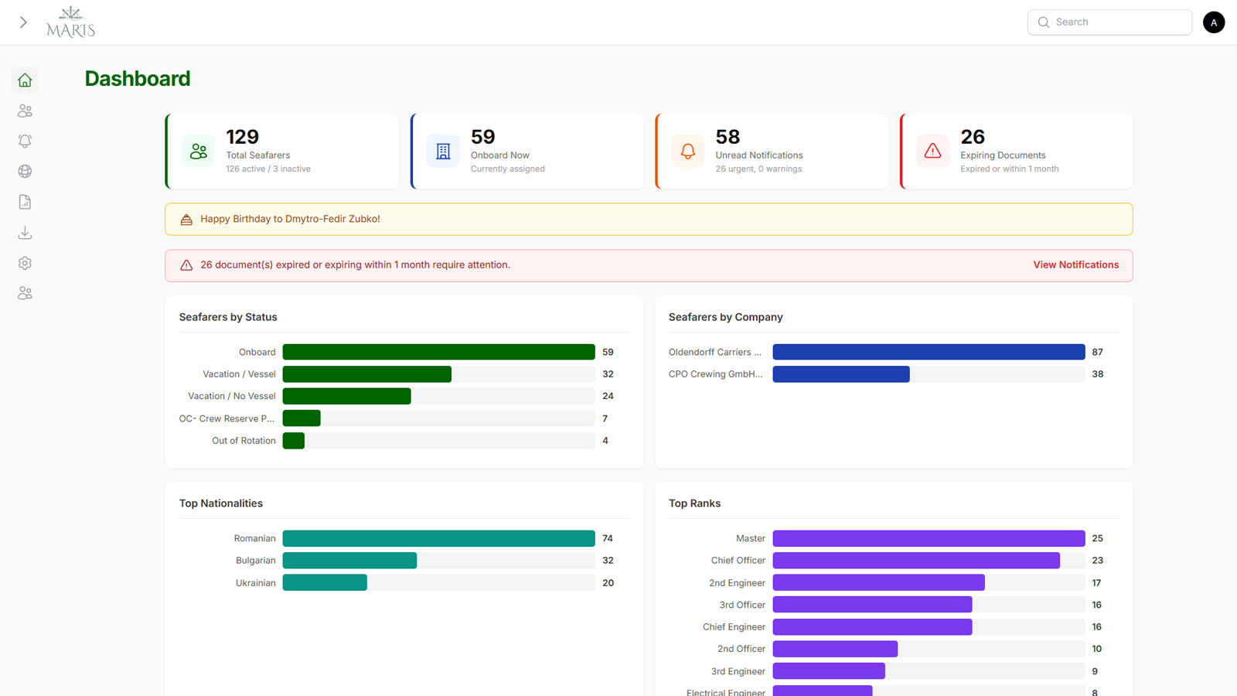The image size is (1237, 696).
Task: Click the magnifier icon in search box
Action: pyautogui.click(x=1044, y=22)
